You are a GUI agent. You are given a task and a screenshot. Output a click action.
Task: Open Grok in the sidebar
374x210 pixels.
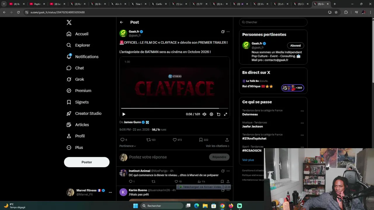75,79
